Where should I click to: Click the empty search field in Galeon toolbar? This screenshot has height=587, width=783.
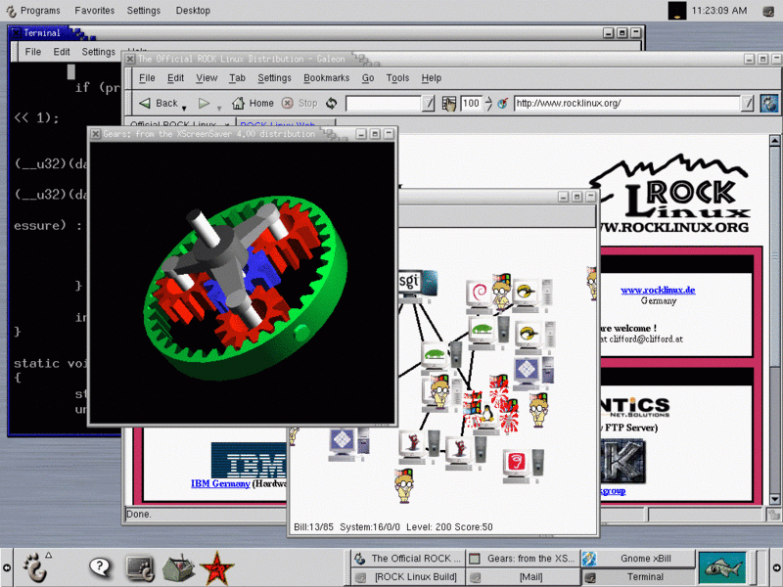pyautogui.click(x=384, y=104)
